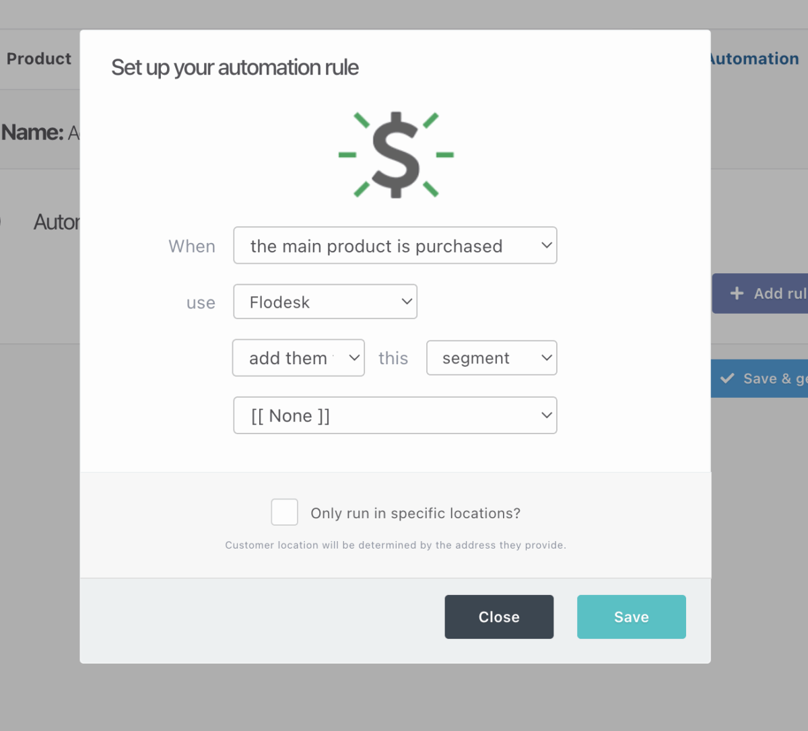Switch to the Product tab
Image resolution: width=808 pixels, height=731 pixels.
click(x=39, y=59)
